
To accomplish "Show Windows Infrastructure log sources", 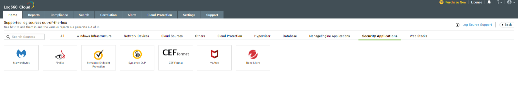I will point(94,36).
